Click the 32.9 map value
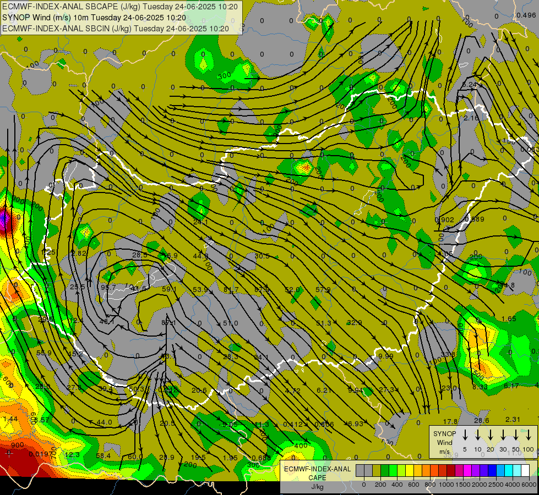This screenshot has width=539, height=495. tap(355, 322)
